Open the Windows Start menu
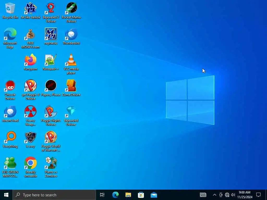The width and height of the screenshot is (267, 200). click(6, 195)
